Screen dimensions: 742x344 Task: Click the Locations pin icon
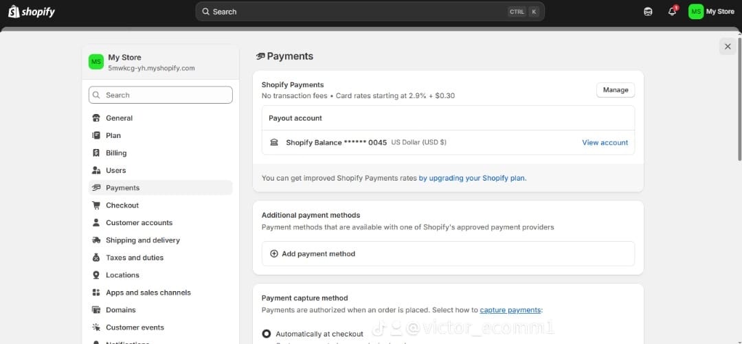[96, 275]
